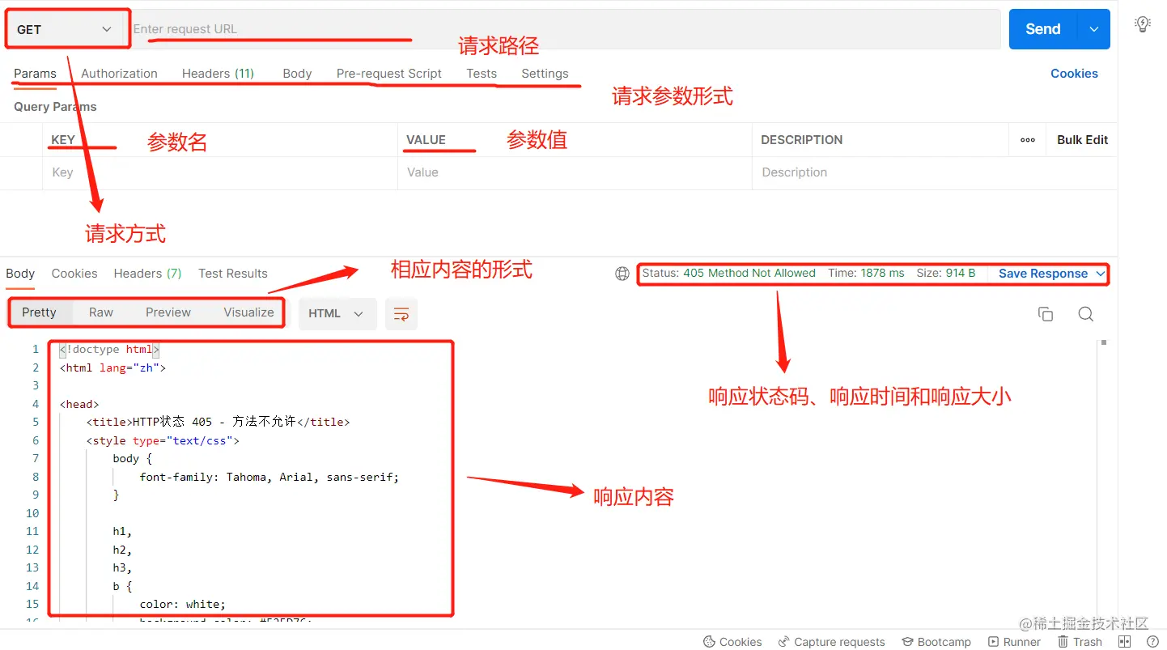Click the help question-mark icon bottom right
The height and width of the screenshot is (650, 1167).
pos(1153,641)
